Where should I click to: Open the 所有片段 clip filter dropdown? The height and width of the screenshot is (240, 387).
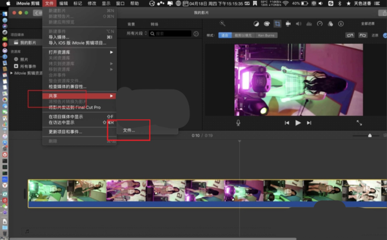tap(137, 33)
